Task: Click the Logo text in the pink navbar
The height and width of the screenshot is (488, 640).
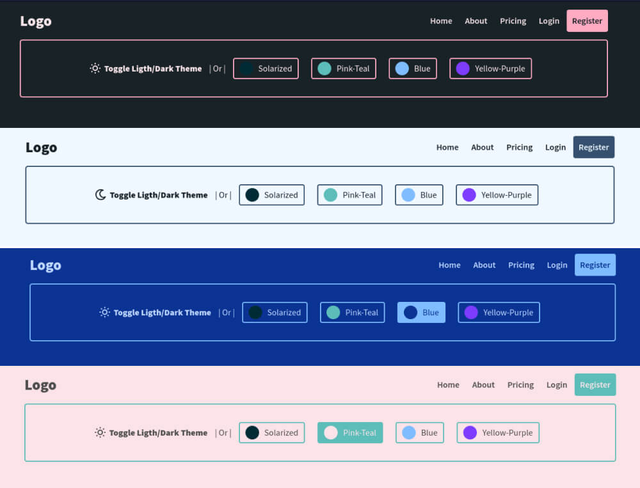Action: coord(41,384)
